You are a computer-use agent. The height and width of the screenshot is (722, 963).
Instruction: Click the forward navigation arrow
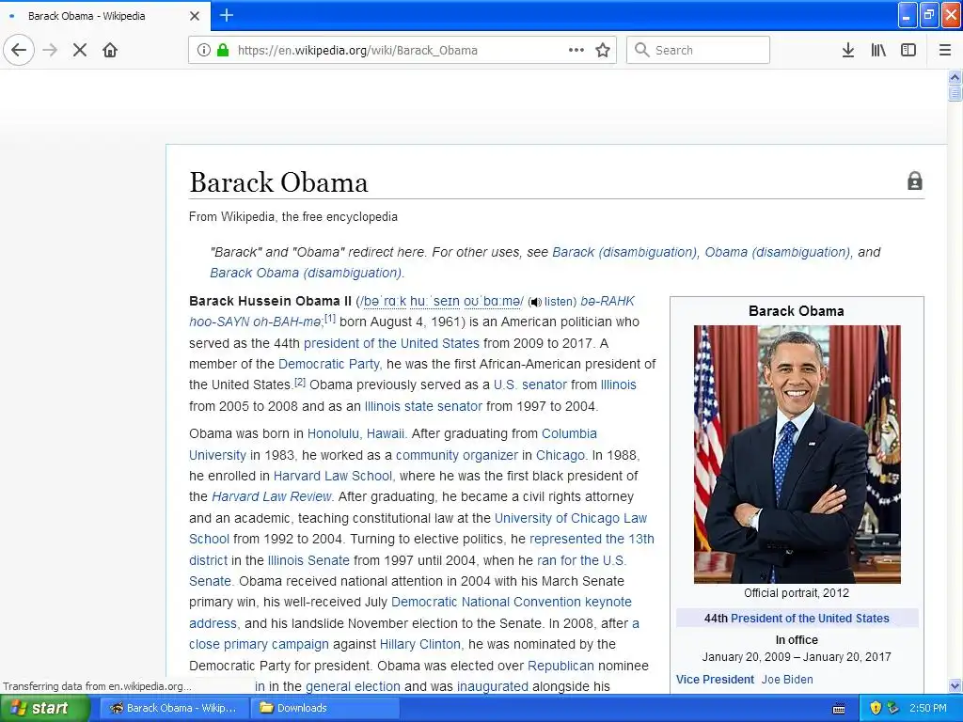click(50, 50)
